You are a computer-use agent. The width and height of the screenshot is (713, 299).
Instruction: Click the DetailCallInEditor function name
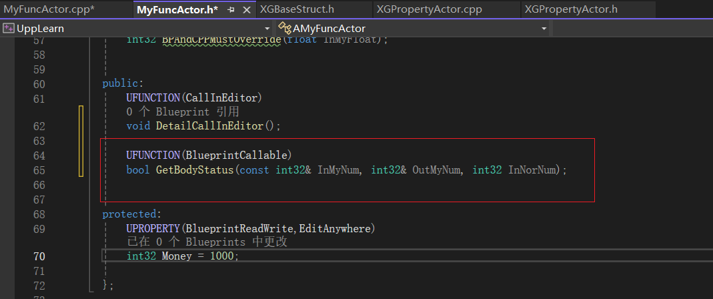coord(209,125)
